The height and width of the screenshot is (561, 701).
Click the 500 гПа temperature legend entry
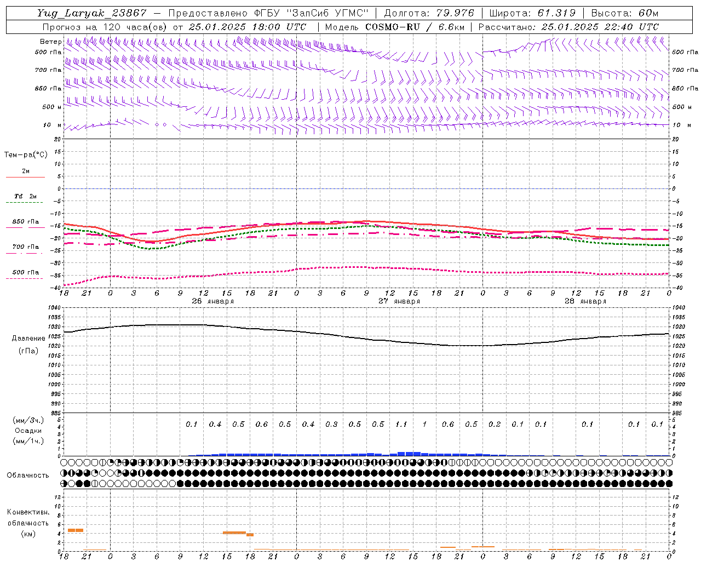coord(26,272)
